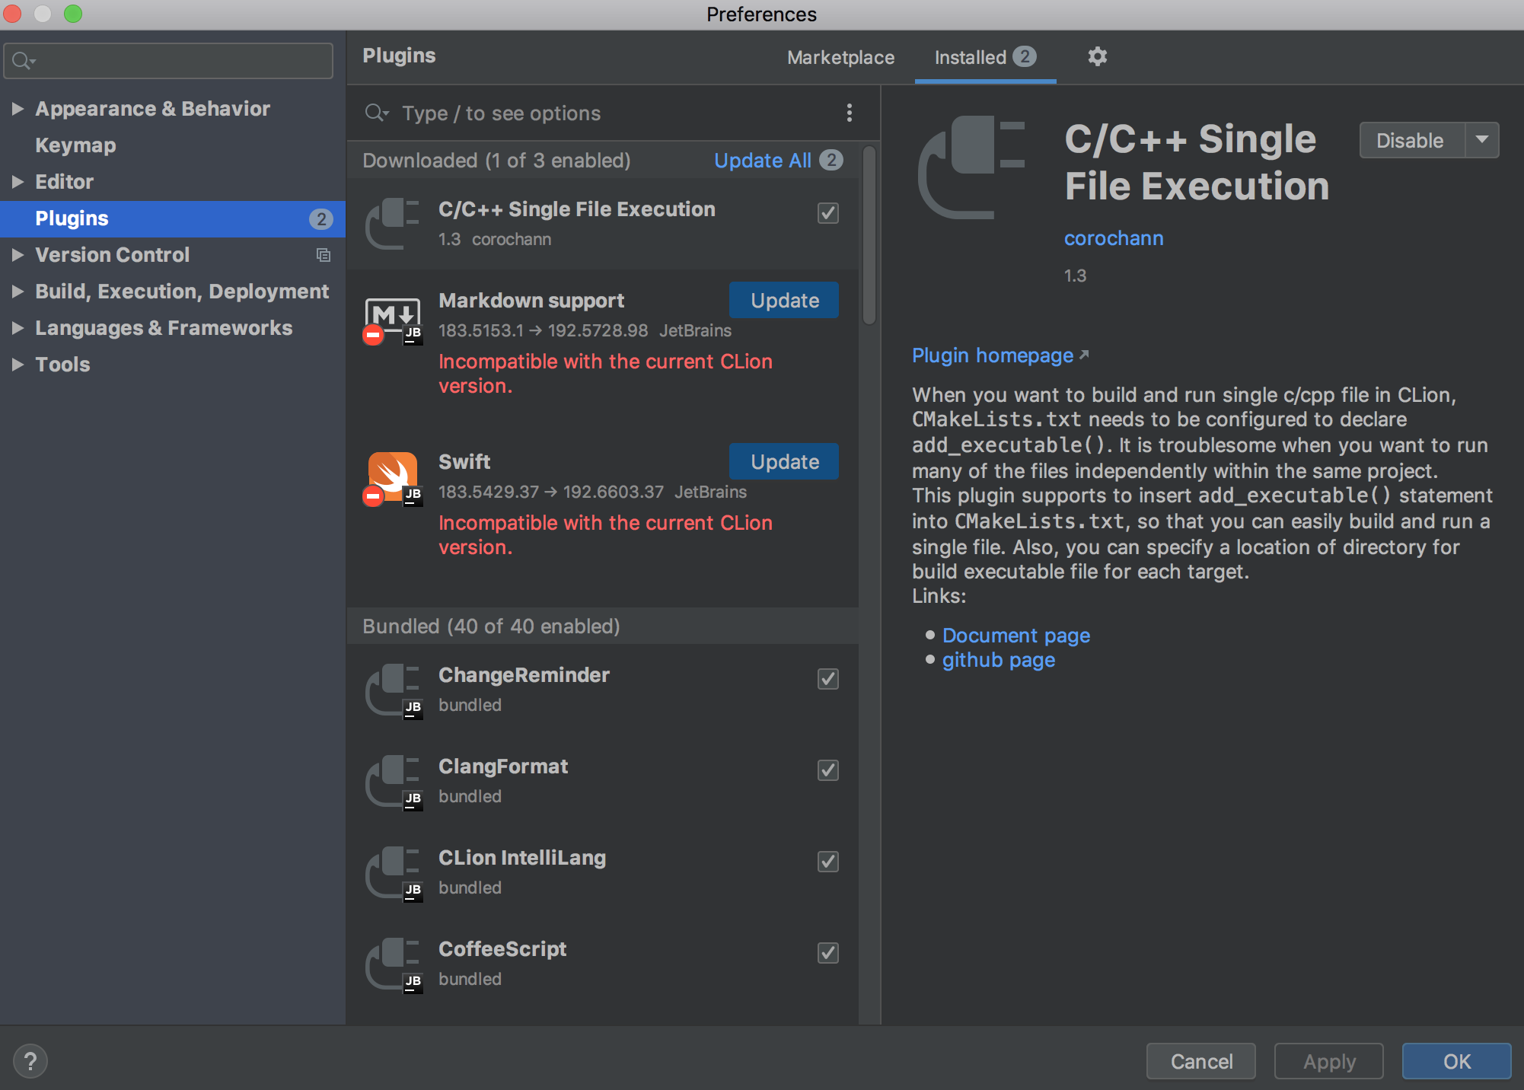Screen dimensions: 1524x1090
Task: Open the Plugin homepage link
Action: click(x=993, y=355)
